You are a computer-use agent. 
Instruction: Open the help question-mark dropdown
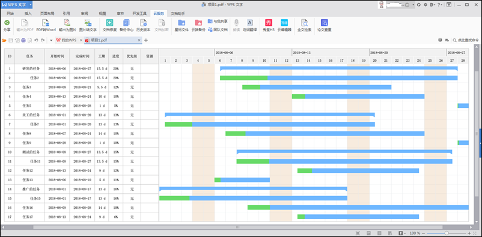(x=440, y=5)
